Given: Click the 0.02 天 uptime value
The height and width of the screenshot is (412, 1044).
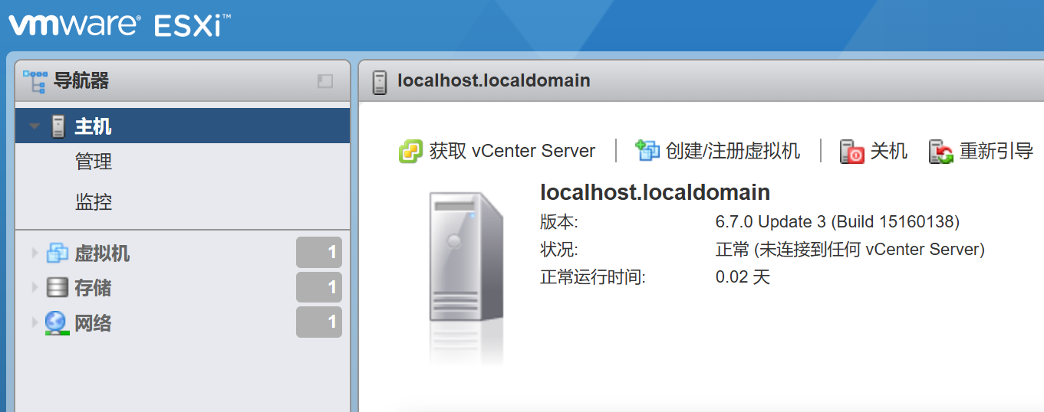Looking at the screenshot, I should (x=743, y=277).
